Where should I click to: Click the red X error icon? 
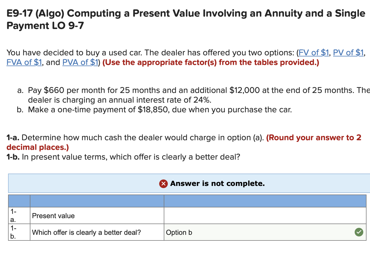pyautogui.click(x=163, y=184)
